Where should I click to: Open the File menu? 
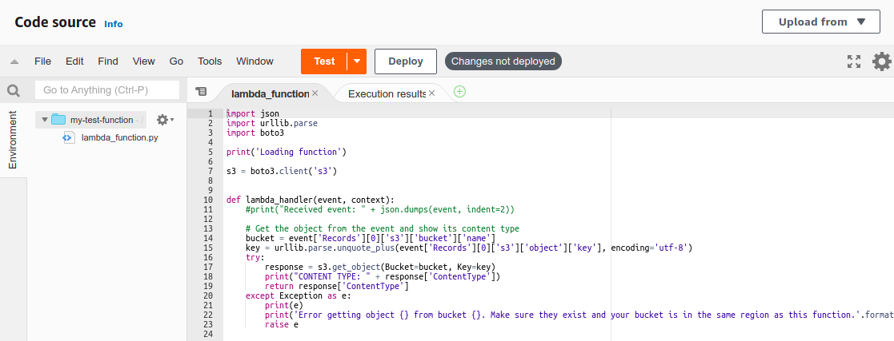coord(42,61)
